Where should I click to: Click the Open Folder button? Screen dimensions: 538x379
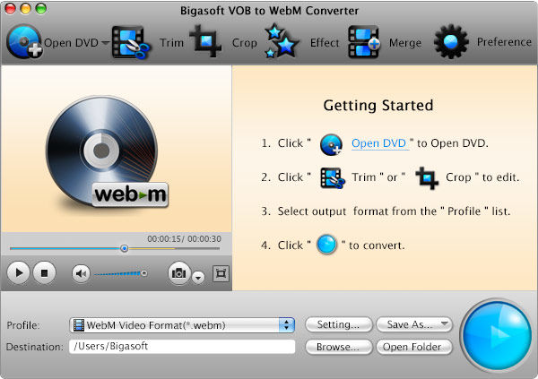tap(414, 347)
